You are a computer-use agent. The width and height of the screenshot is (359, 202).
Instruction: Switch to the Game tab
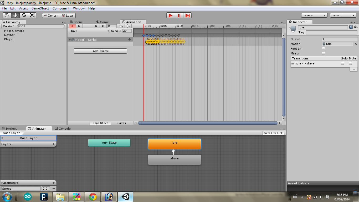click(102, 22)
